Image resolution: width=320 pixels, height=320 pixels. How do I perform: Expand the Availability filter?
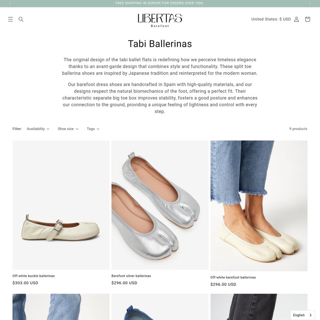38,129
